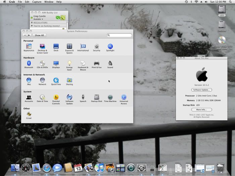This screenshot has width=235, height=176.
Task: Open the Available status dropdown in AIM
Action: click(x=38, y=19)
